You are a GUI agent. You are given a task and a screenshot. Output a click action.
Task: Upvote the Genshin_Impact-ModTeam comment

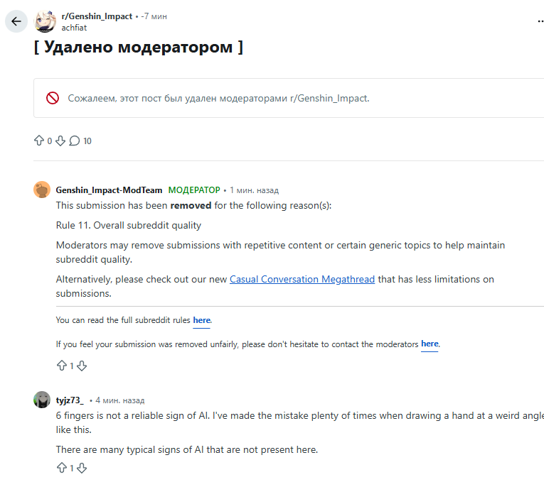click(61, 366)
